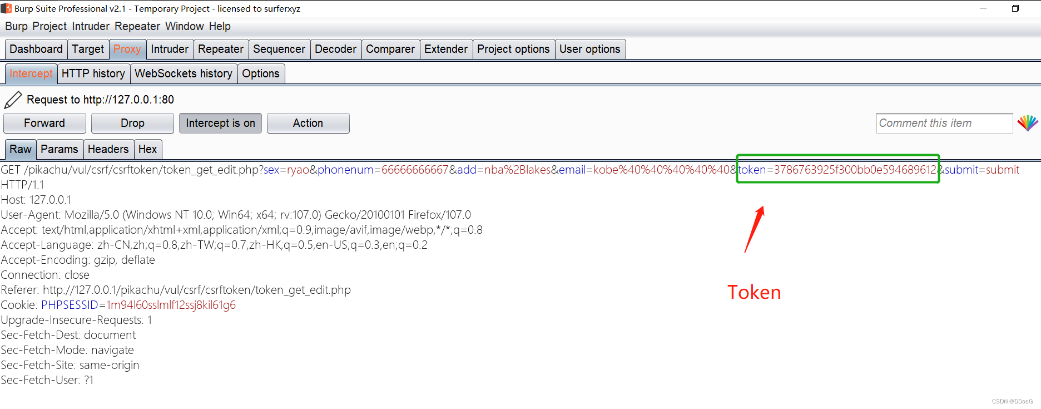This screenshot has width=1041, height=409.
Task: Open the Comparer tab
Action: point(390,49)
